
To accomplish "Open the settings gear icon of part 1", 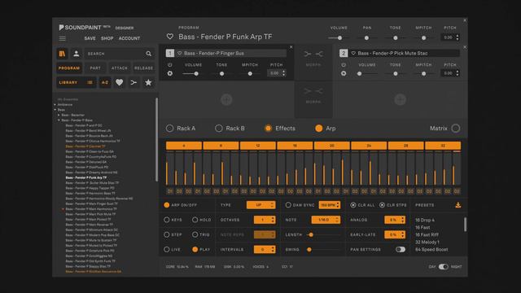I will [170, 73].
